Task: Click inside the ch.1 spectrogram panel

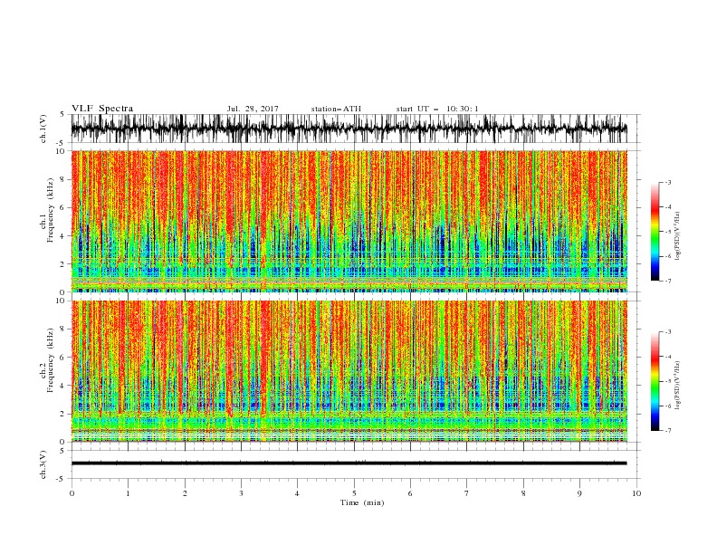Action: [349, 221]
